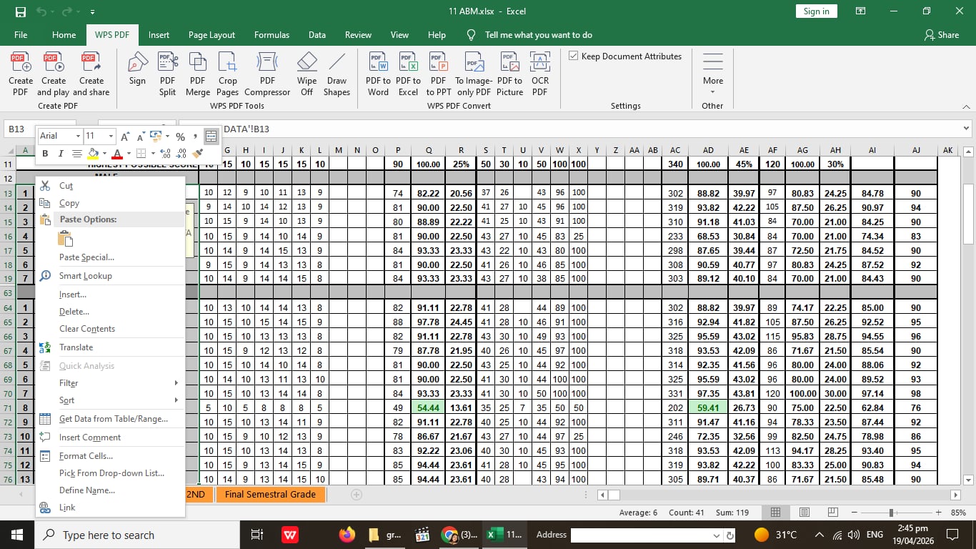Viewport: 976px width, 549px height.
Task: Launch the PDF Merge tool
Action: click(198, 74)
